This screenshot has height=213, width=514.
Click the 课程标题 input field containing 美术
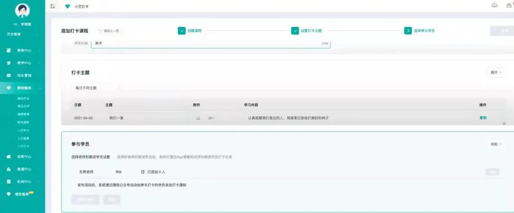pos(209,43)
